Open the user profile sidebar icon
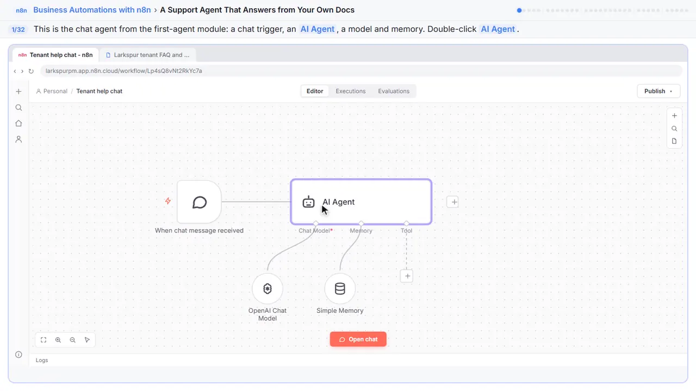The height and width of the screenshot is (391, 696). click(x=18, y=139)
